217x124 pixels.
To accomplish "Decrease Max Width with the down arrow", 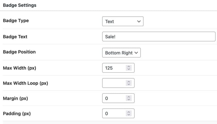I will 129,69.
